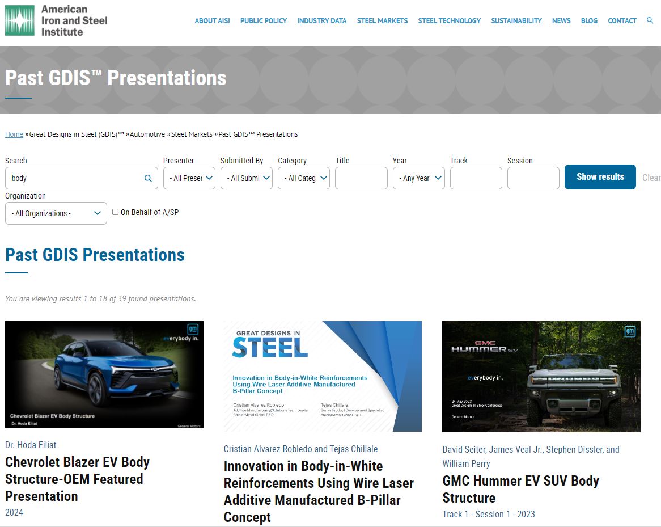
Task: Toggle the On Behalf of A/SP checkbox
Action: click(115, 212)
